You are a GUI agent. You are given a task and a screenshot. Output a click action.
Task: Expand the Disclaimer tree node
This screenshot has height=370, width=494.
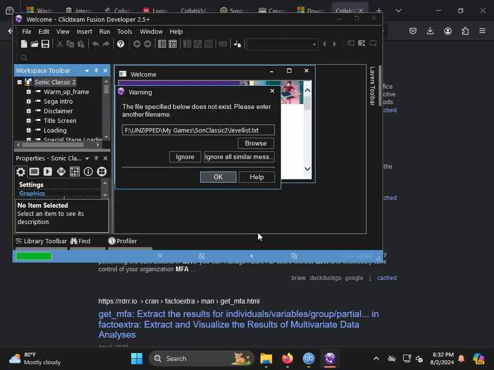point(28,111)
